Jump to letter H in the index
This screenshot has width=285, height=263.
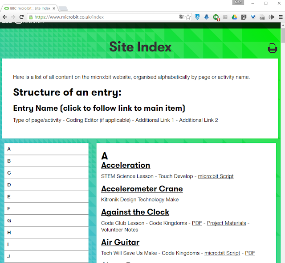(x=46, y=233)
